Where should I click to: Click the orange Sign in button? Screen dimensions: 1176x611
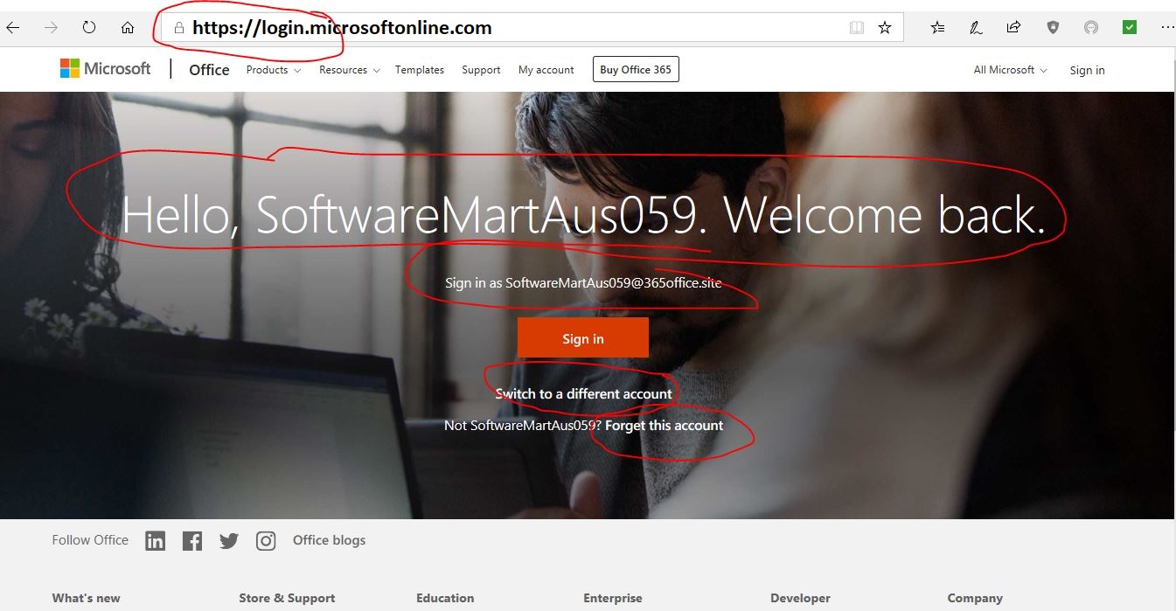point(583,338)
